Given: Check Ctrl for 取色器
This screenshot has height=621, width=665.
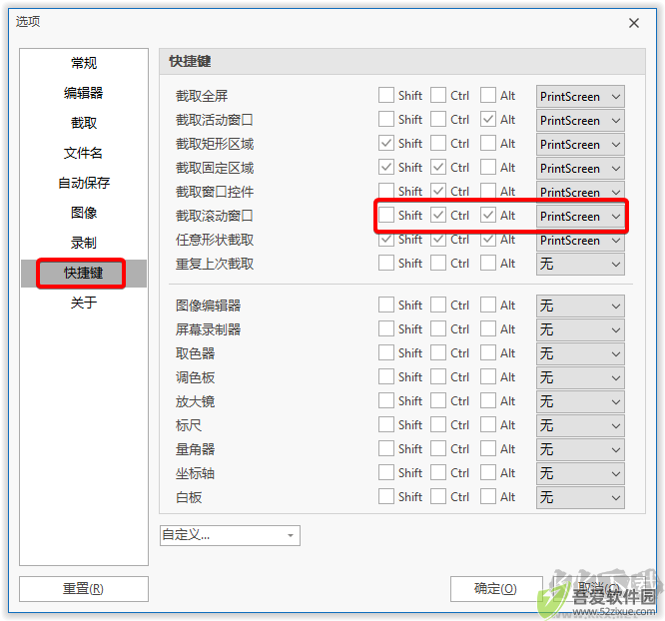Looking at the screenshot, I should coord(438,352).
